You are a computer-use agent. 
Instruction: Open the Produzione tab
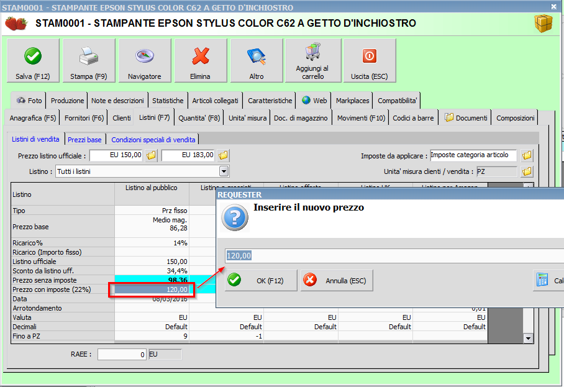click(x=67, y=101)
